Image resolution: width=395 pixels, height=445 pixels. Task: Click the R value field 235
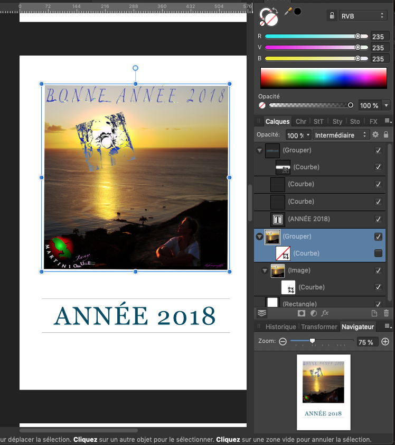click(380, 37)
